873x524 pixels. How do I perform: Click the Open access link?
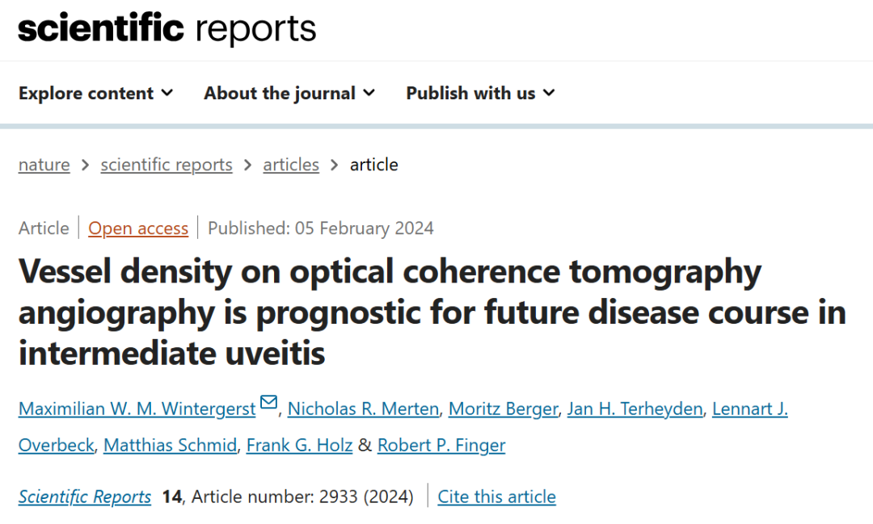(138, 228)
